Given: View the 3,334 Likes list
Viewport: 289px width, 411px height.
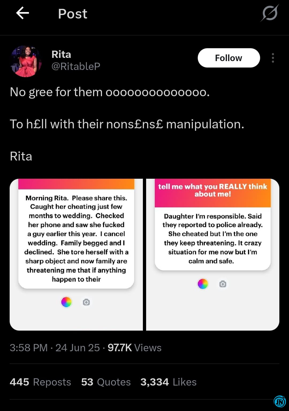Looking at the screenshot, I should click(x=169, y=382).
